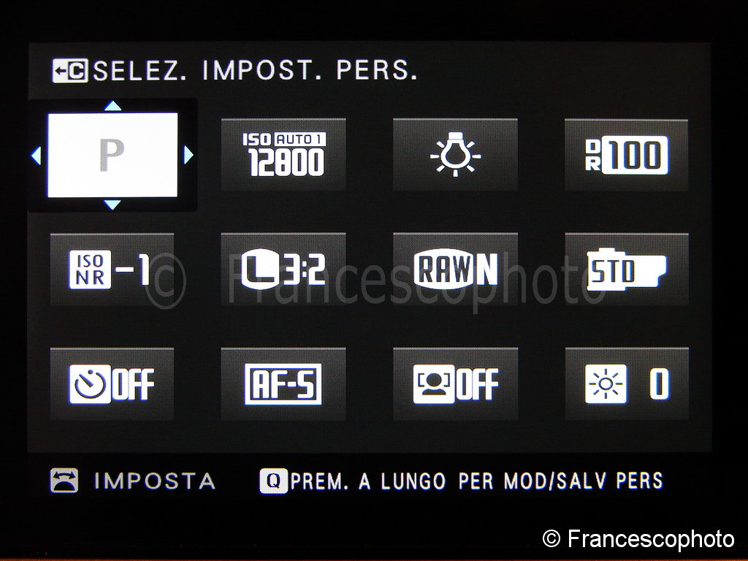The height and width of the screenshot is (561, 748).
Task: Click the up arrow above the P box
Action: (112, 105)
